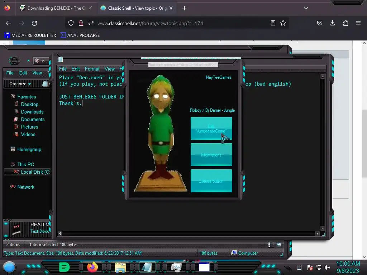The height and width of the screenshot is (275, 367).
Task: Open Notepad View menu
Action: point(110,69)
